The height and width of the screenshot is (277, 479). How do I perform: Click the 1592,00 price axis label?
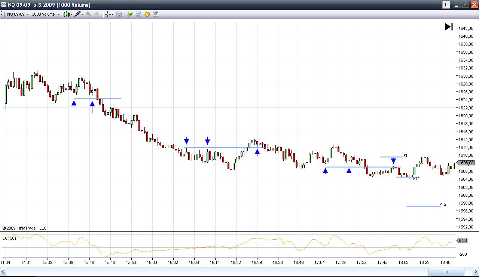[x=466, y=227]
